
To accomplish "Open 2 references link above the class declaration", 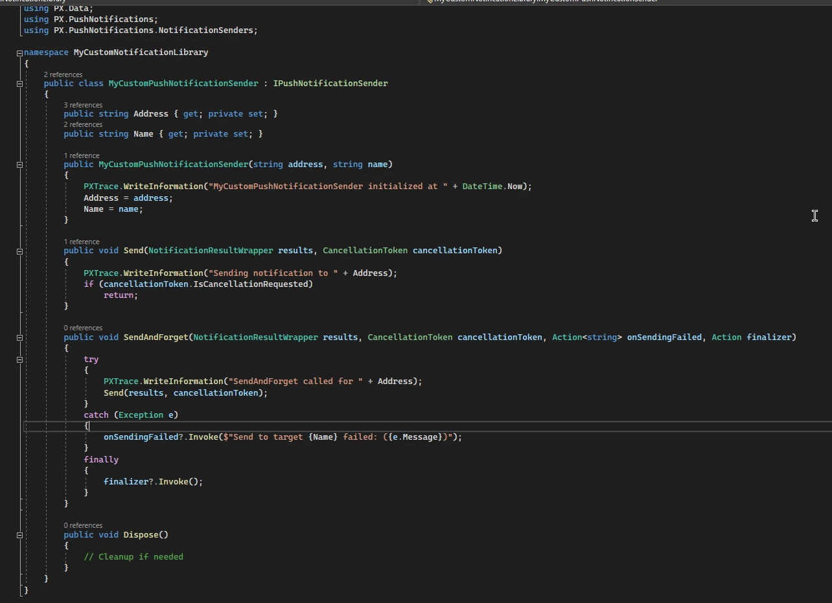I will click(63, 74).
